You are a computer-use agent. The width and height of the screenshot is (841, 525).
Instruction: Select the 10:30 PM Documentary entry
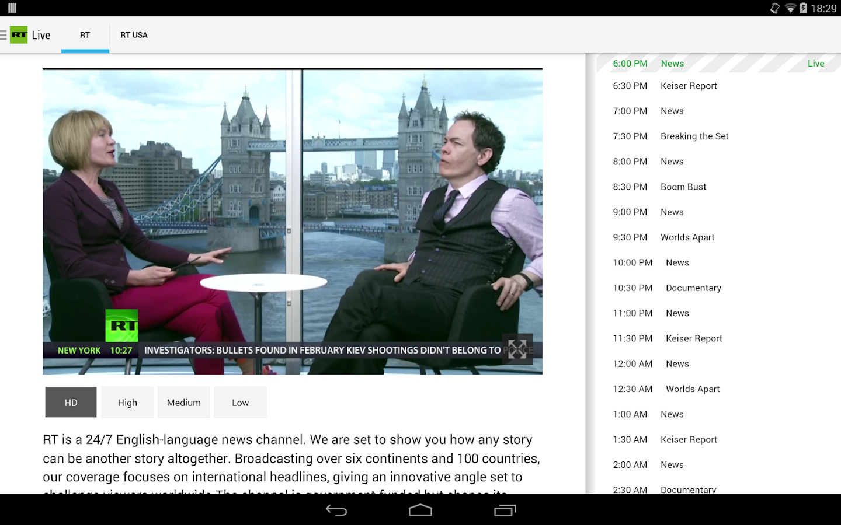(718, 288)
